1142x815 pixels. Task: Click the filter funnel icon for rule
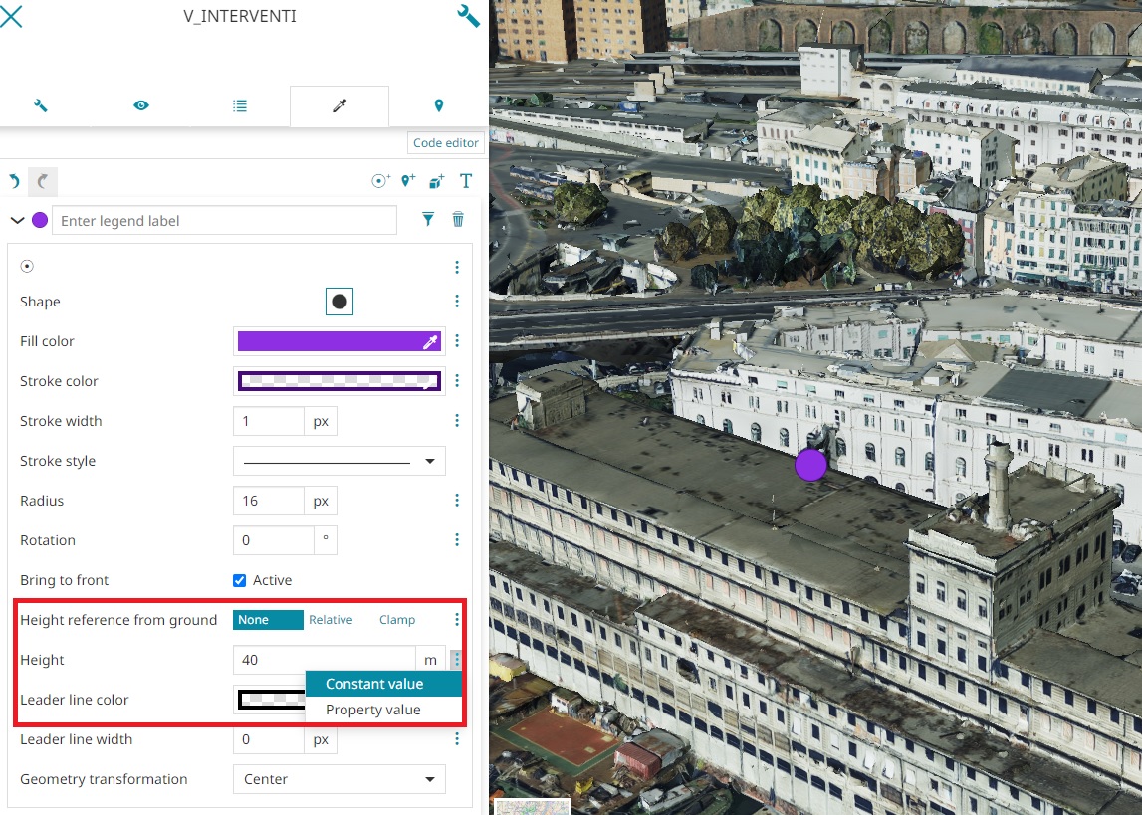tap(428, 220)
